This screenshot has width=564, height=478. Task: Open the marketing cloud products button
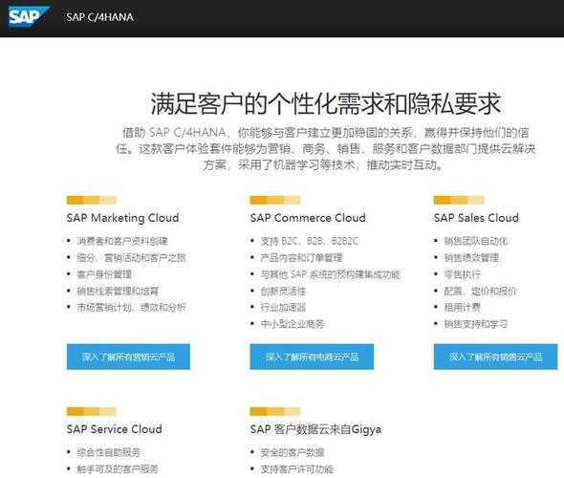point(128,357)
